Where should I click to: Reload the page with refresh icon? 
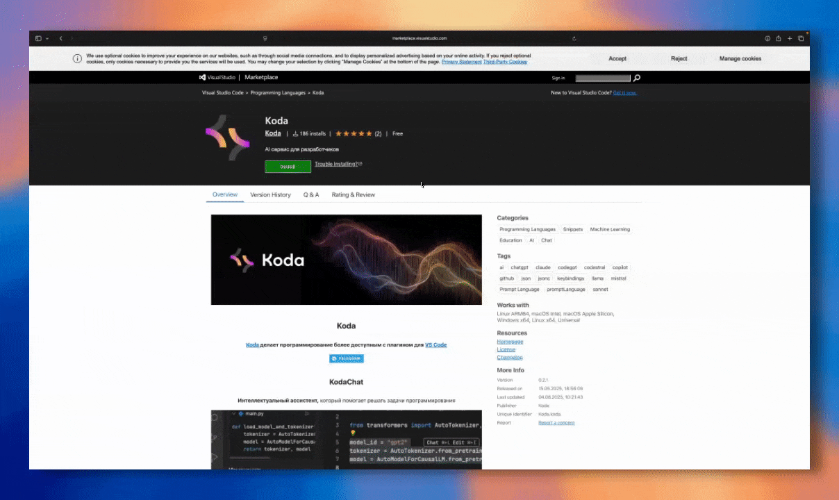(x=574, y=38)
